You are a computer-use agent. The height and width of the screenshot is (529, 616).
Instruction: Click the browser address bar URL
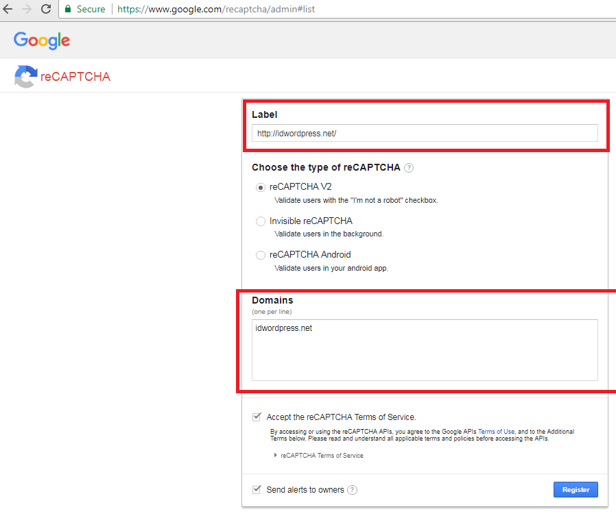216,10
